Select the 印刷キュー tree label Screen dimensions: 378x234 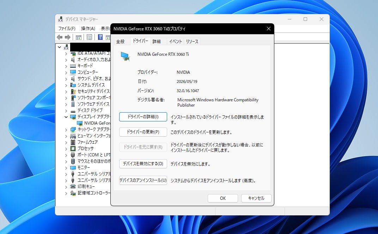pos(86,186)
